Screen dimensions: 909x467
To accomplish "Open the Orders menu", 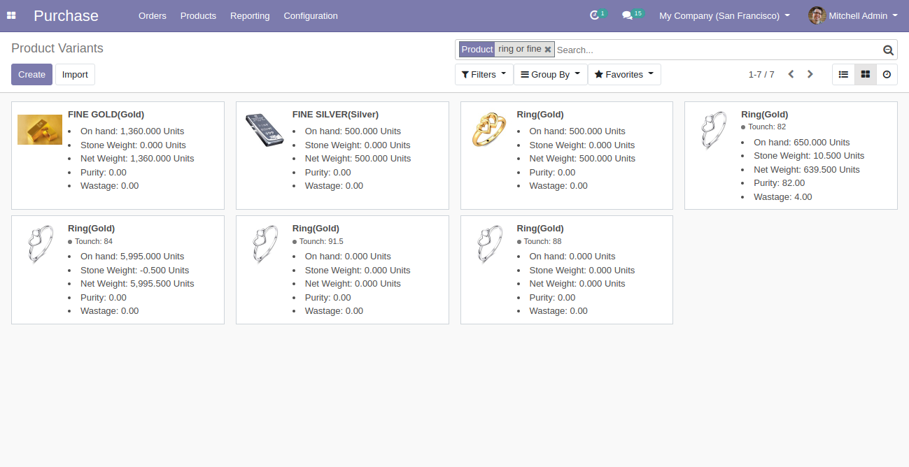I will click(153, 15).
